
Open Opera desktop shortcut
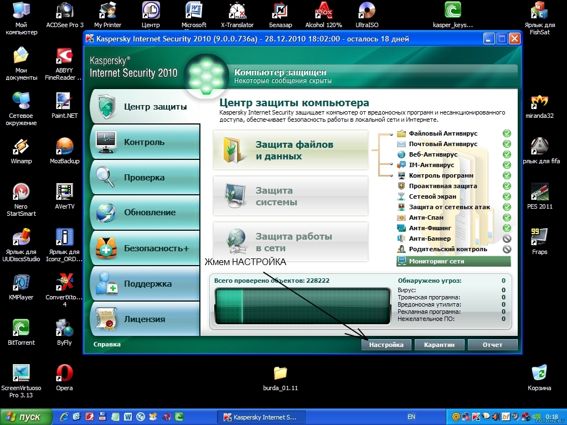click(64, 378)
